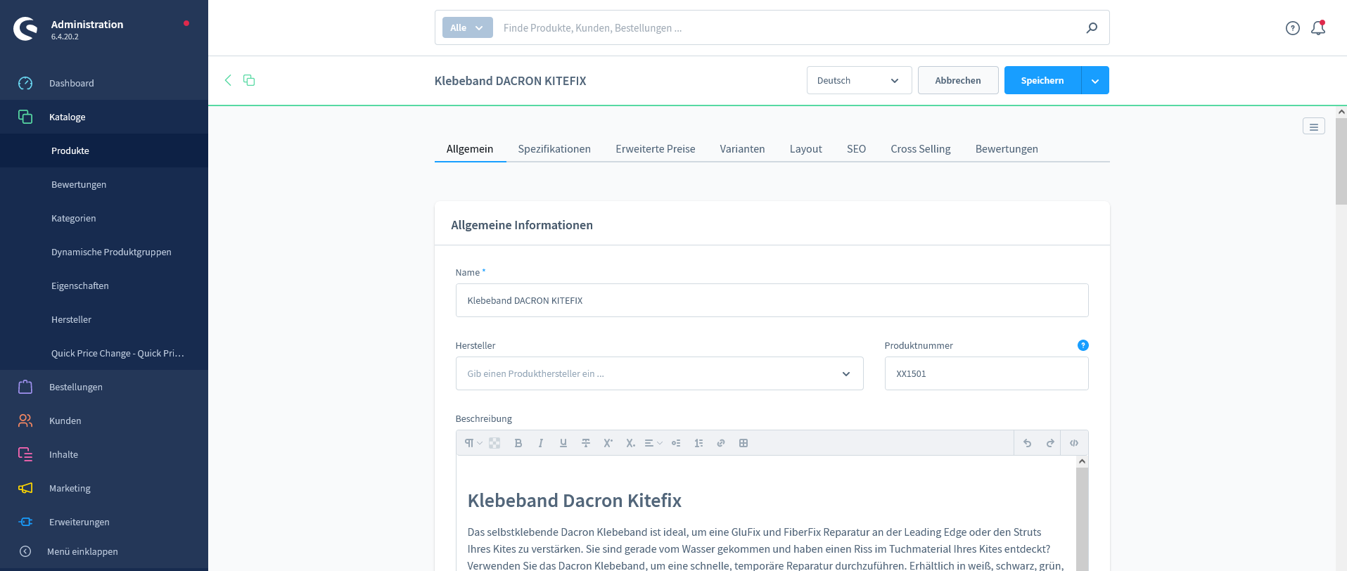Switch to the Layout tab
The image size is (1347, 571).
pyautogui.click(x=806, y=149)
